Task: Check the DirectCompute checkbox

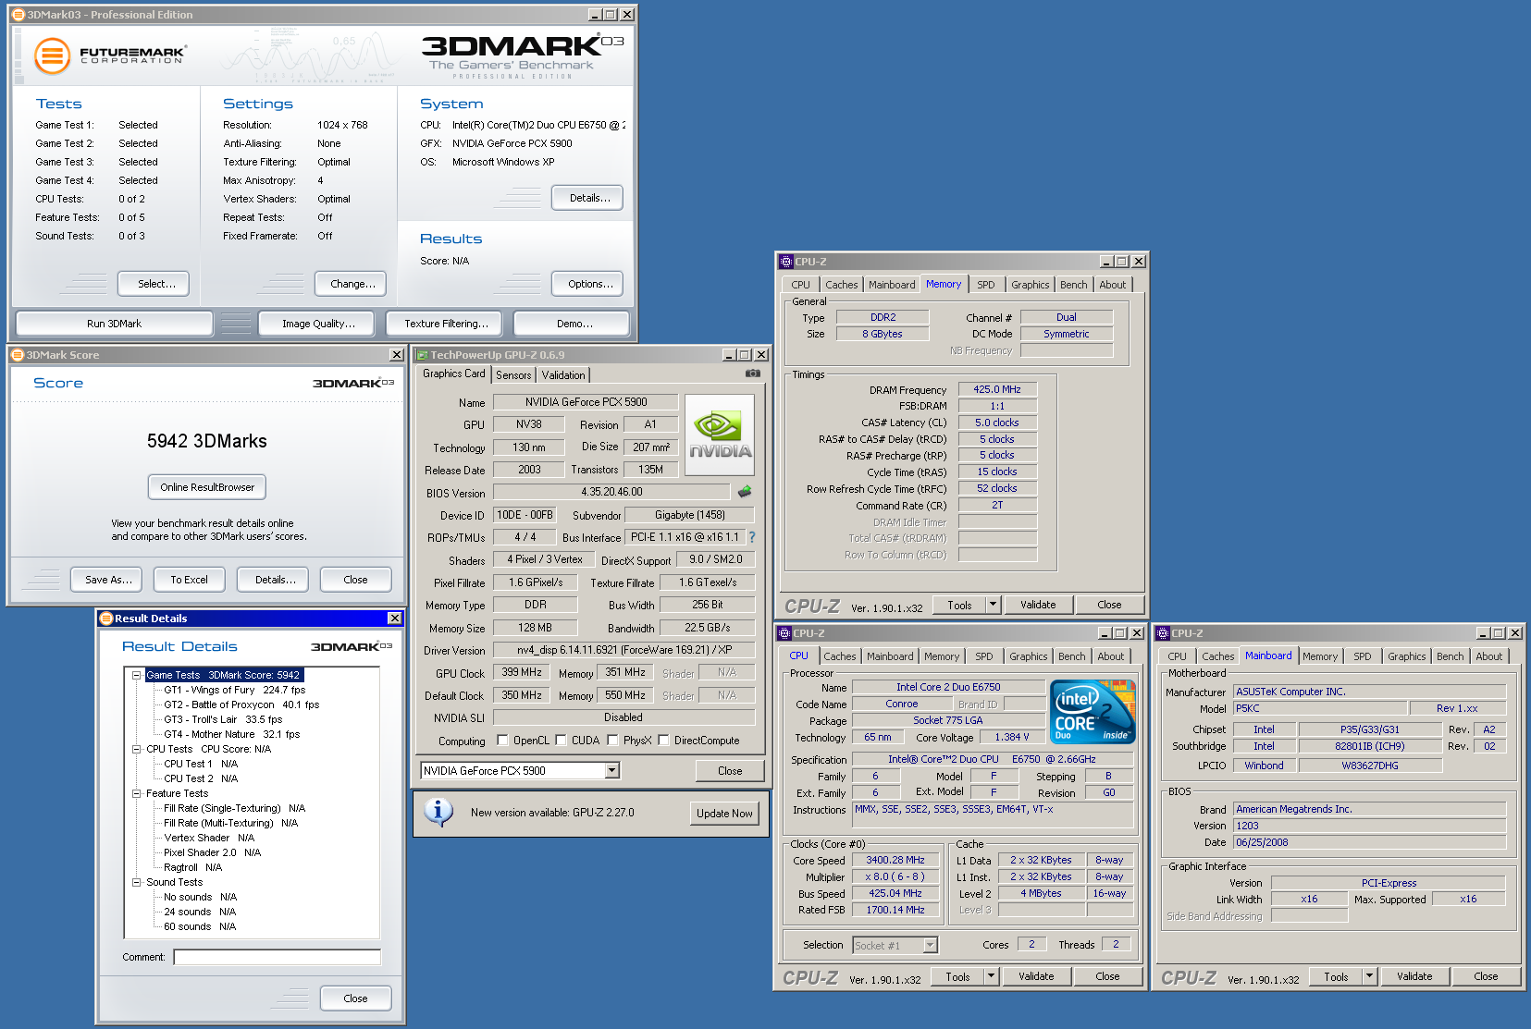Action: [663, 741]
